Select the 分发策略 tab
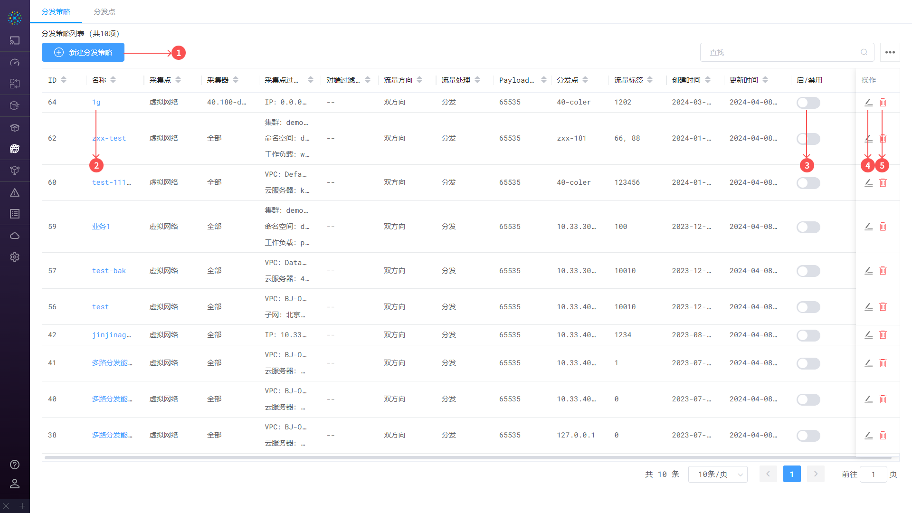 (x=56, y=11)
